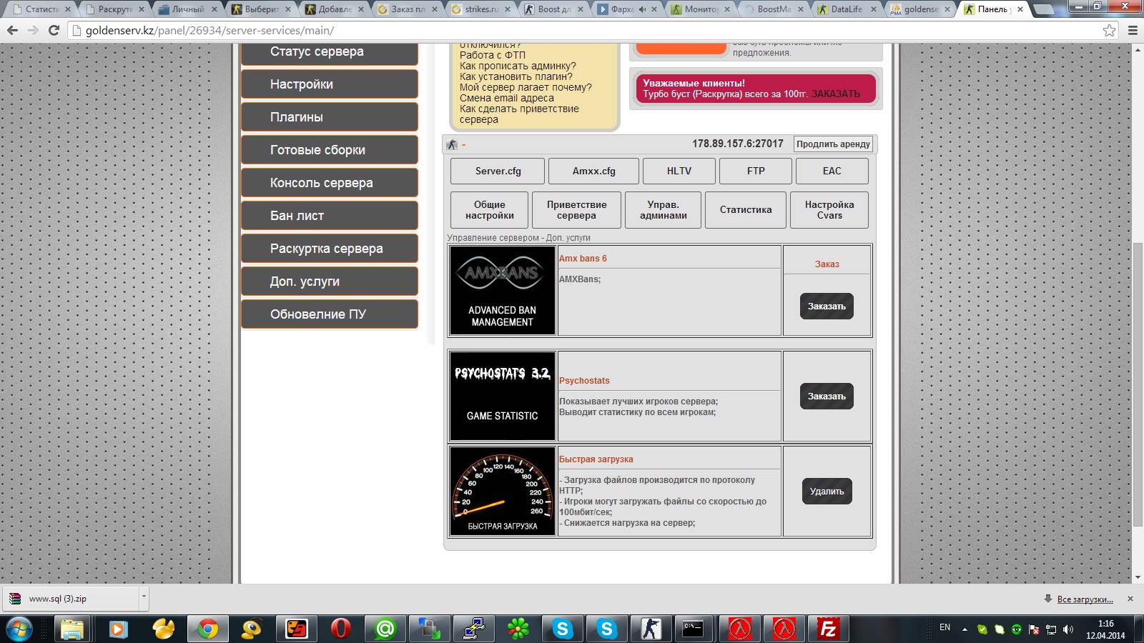This screenshot has height=643, width=1144.
Task: Open Бан лист in the sidebar
Action: coord(330,216)
